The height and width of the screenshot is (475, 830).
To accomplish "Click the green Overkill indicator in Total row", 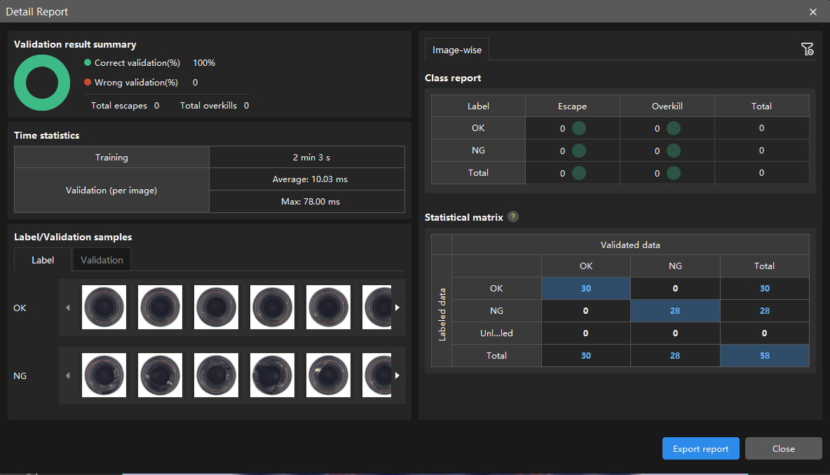I will [x=673, y=173].
